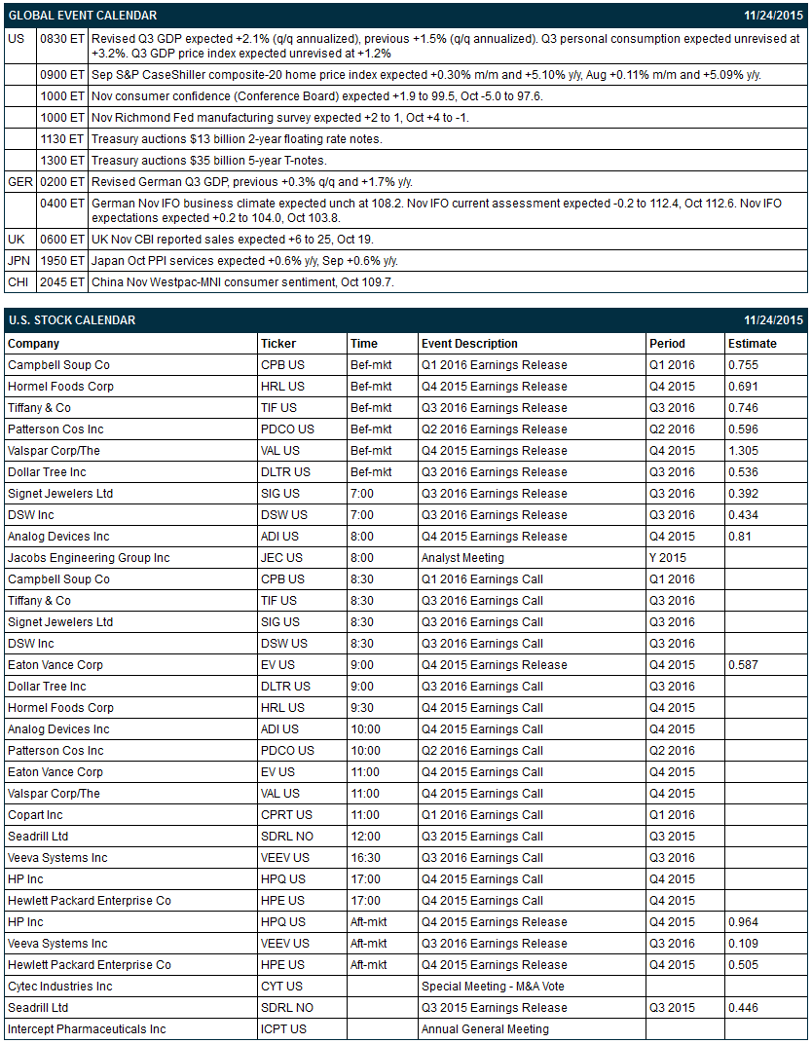Select the Ticker column header
Screen dimensions: 812x1044
pyautogui.click(x=278, y=344)
